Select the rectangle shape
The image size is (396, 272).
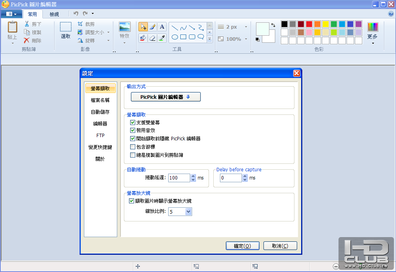(183, 37)
